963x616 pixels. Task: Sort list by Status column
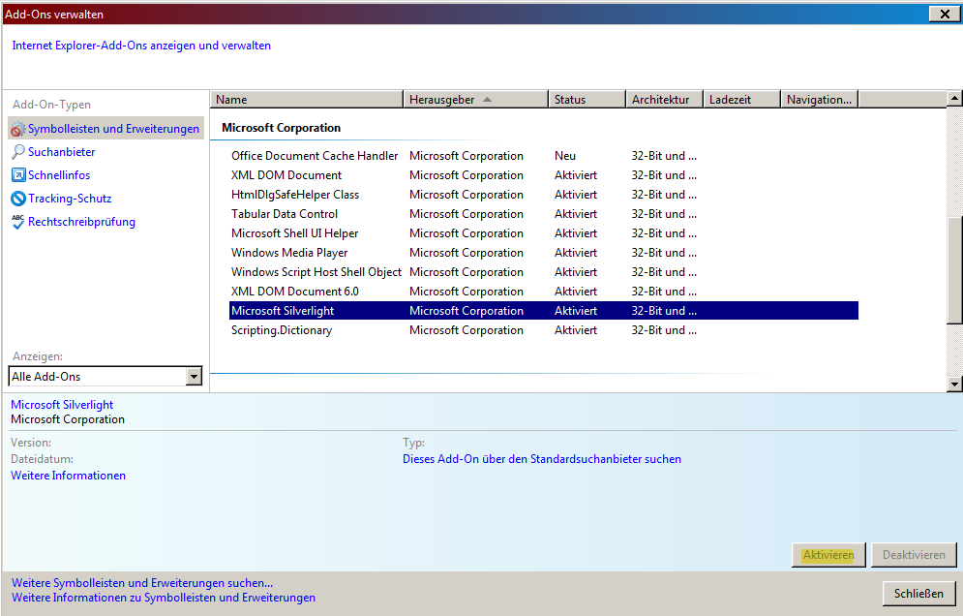[587, 100]
